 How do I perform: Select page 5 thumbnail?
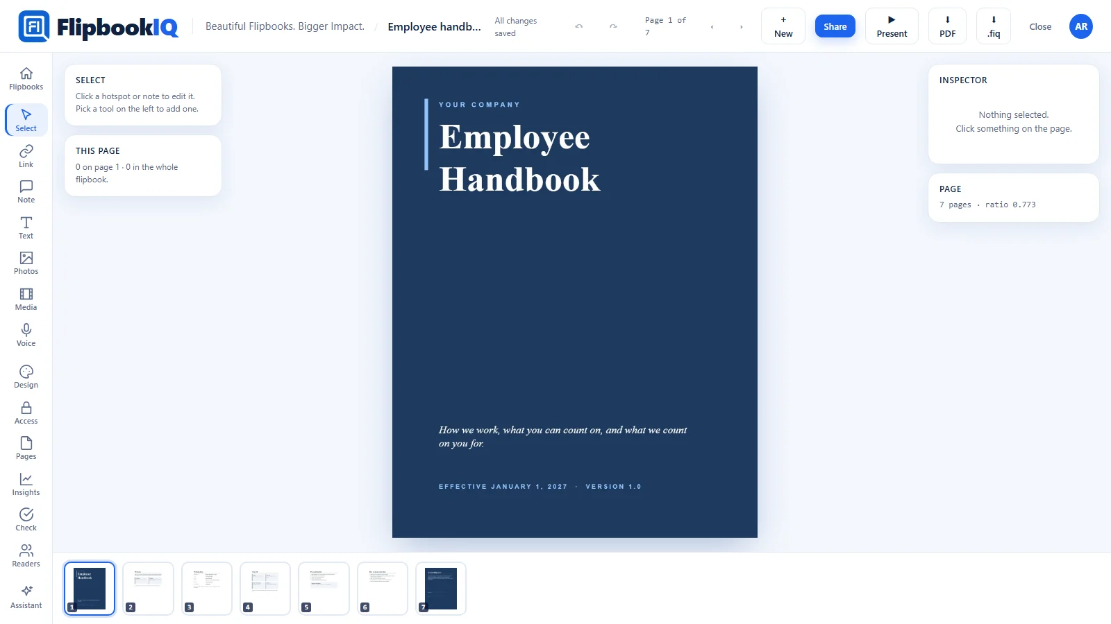coord(324,589)
